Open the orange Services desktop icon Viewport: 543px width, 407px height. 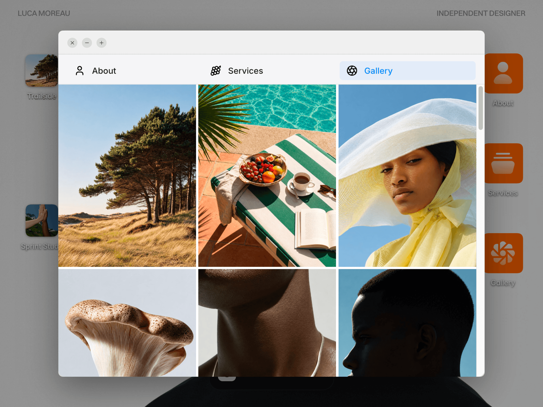coord(503,163)
